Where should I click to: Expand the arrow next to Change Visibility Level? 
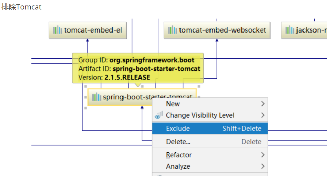coord(263,115)
